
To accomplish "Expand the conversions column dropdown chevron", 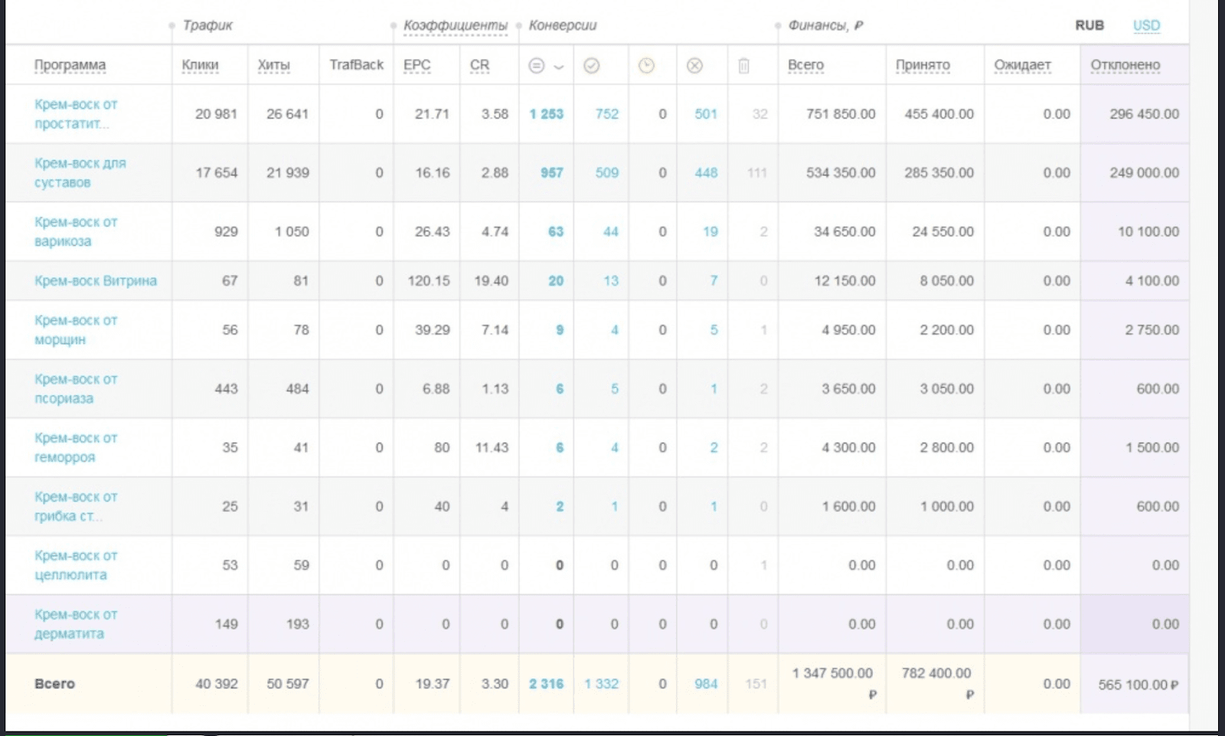I will pos(559,67).
